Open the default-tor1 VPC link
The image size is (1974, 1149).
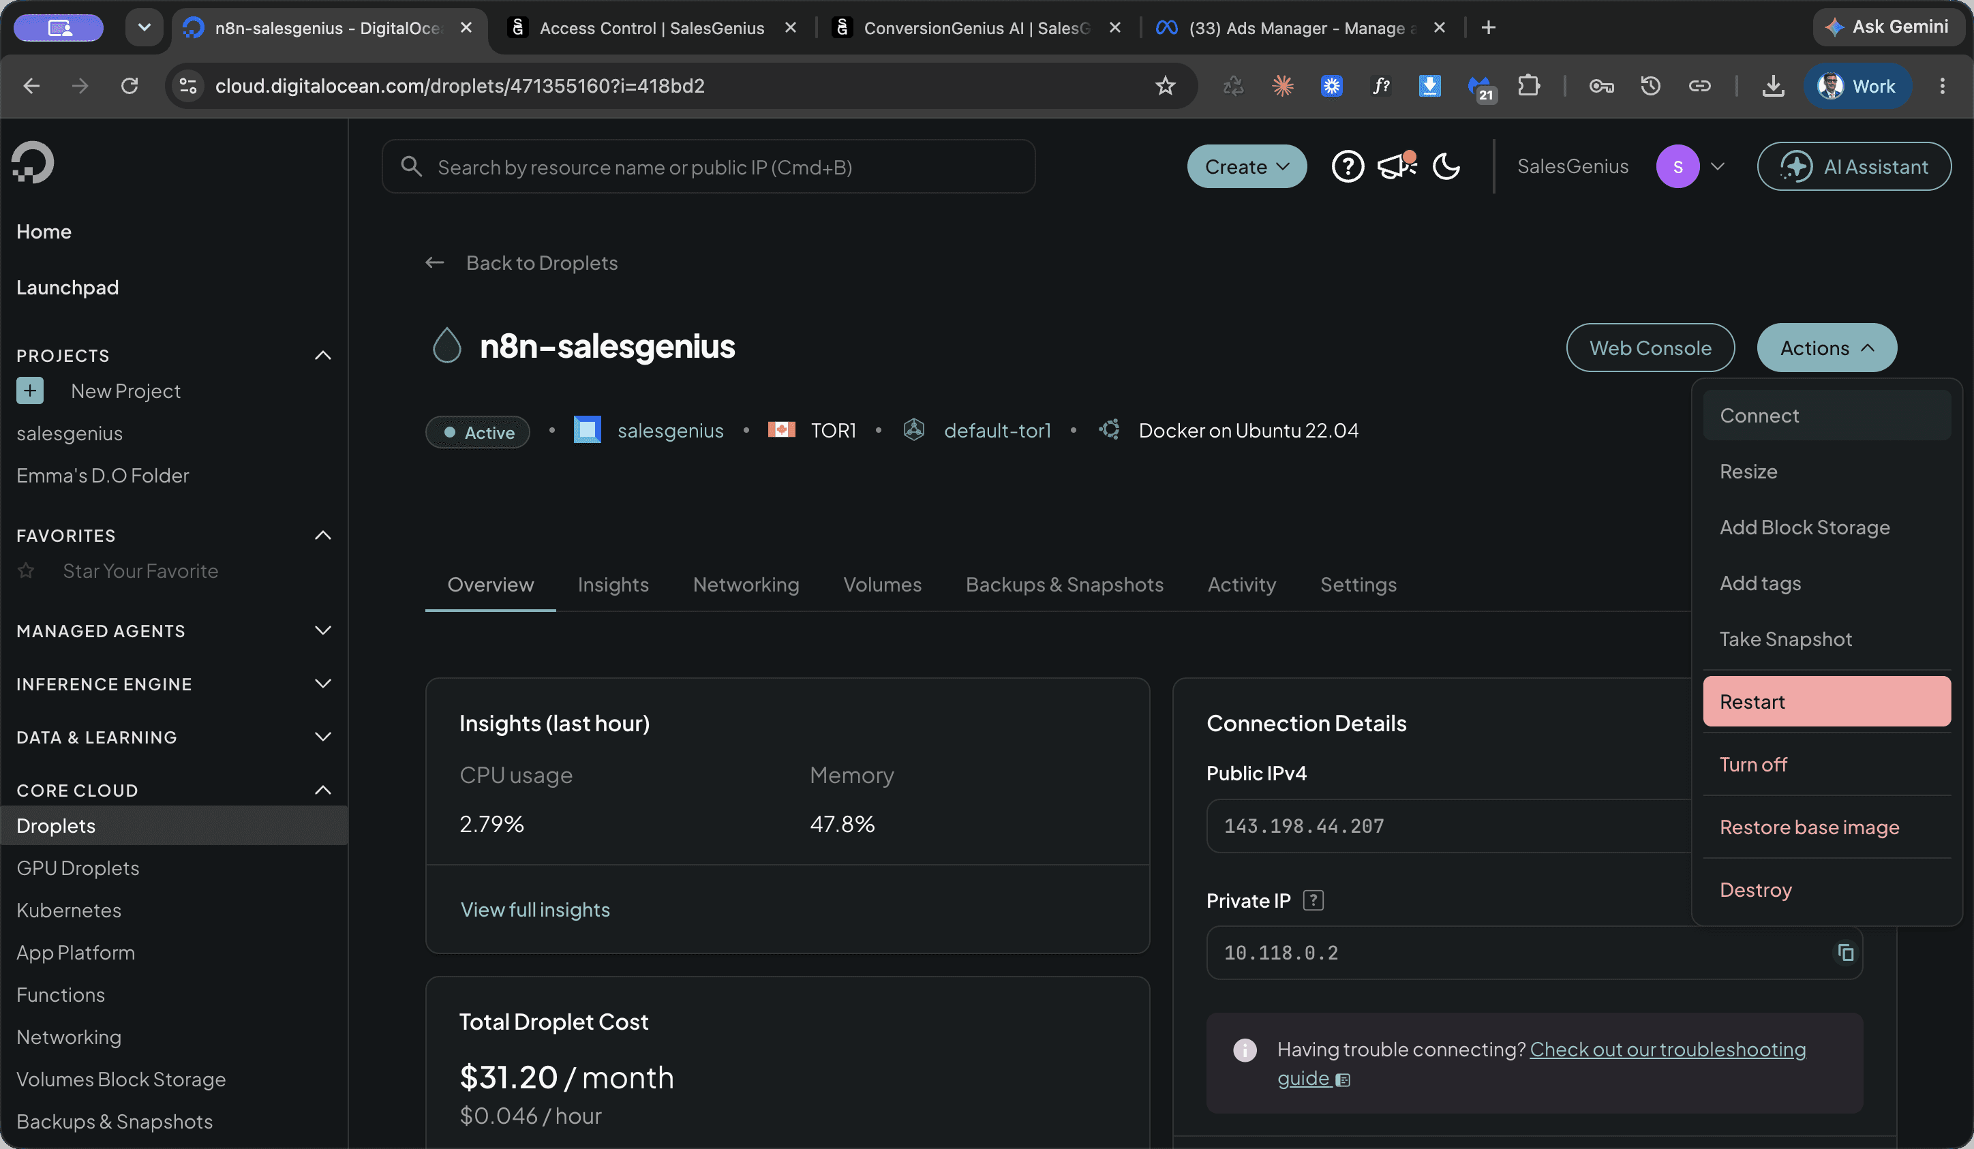[x=997, y=430]
